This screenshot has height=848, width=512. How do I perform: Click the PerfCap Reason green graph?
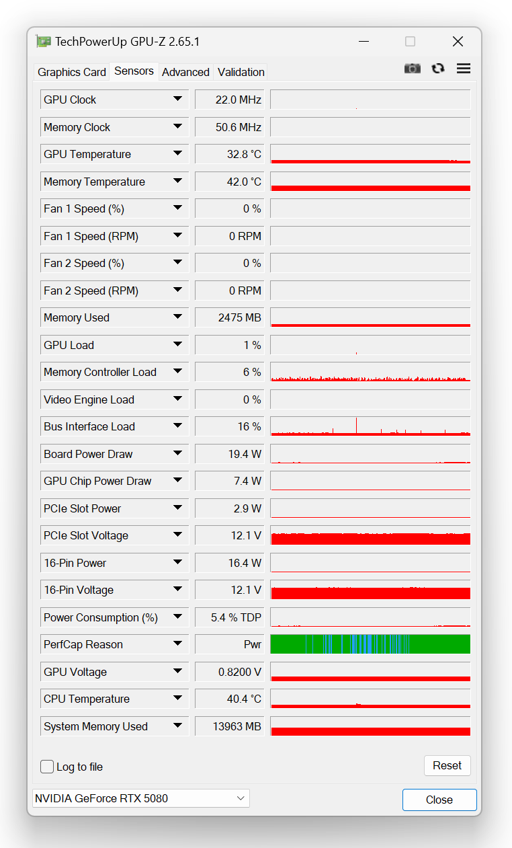coord(370,644)
